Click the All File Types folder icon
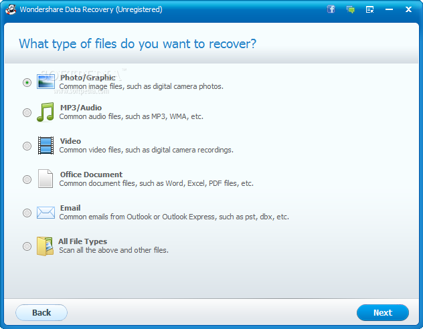The width and height of the screenshot is (423, 329). pos(45,246)
